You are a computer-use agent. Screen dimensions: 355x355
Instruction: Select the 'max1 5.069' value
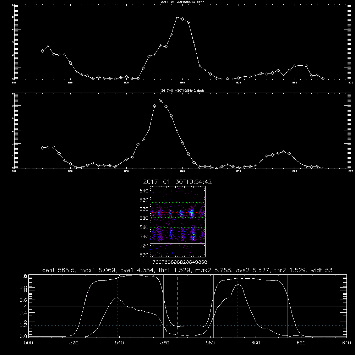click(97, 270)
